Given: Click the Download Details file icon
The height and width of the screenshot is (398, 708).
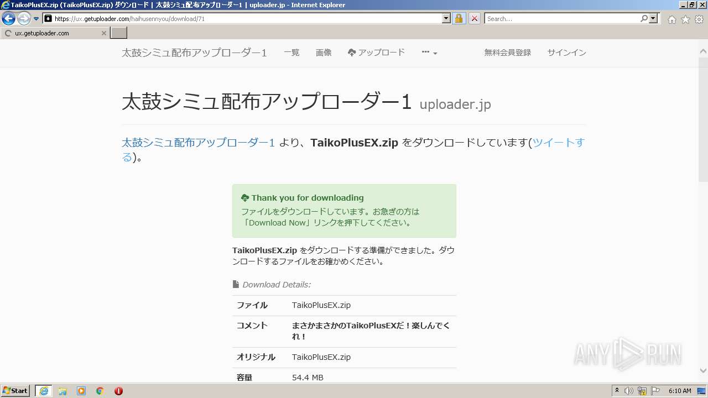Looking at the screenshot, I should [x=236, y=285].
